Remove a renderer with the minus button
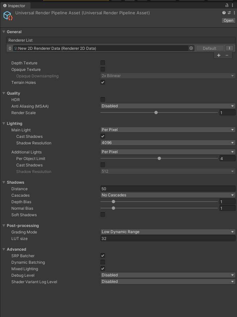This screenshot has width=237, height=317. coord(227,55)
